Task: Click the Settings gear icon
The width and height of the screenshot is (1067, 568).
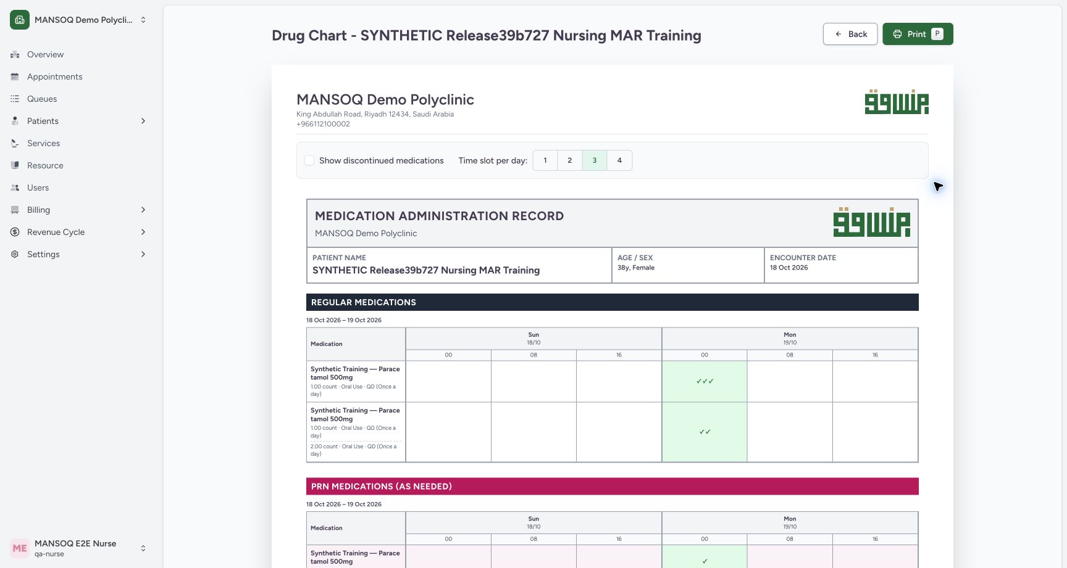Action: tap(15, 254)
